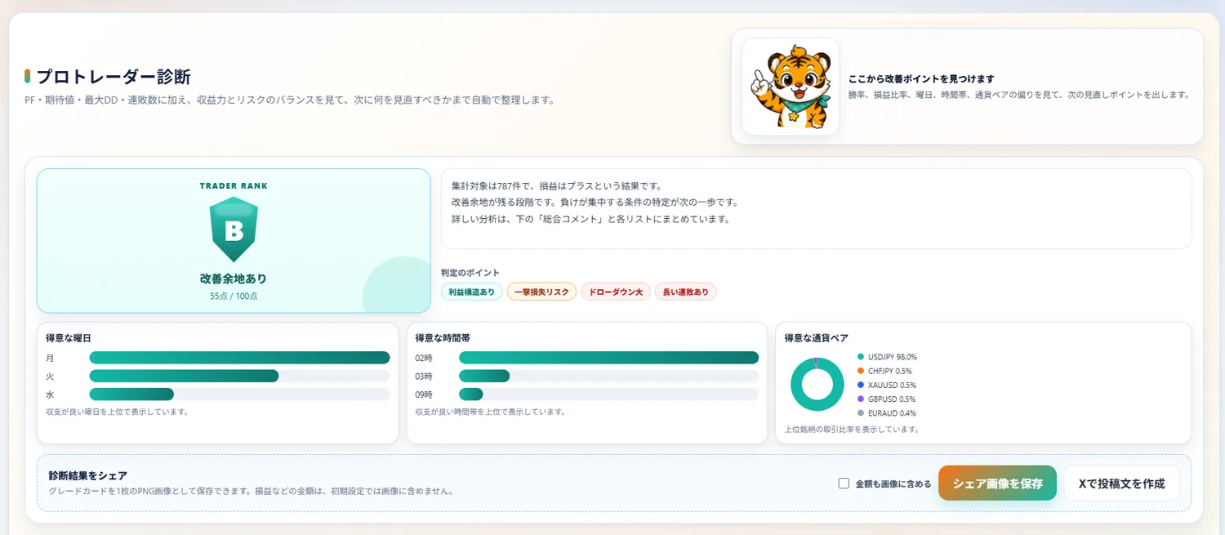Click the ここから改善ポイントを見つけます text
The image size is (1225, 535).
(x=922, y=79)
